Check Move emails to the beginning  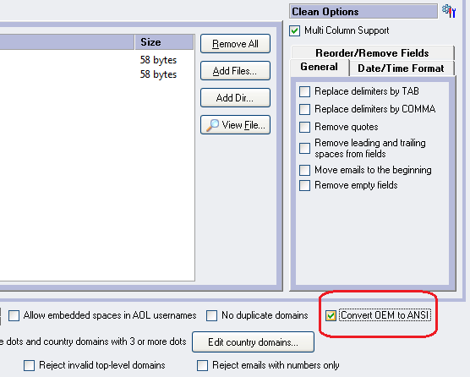tap(304, 170)
